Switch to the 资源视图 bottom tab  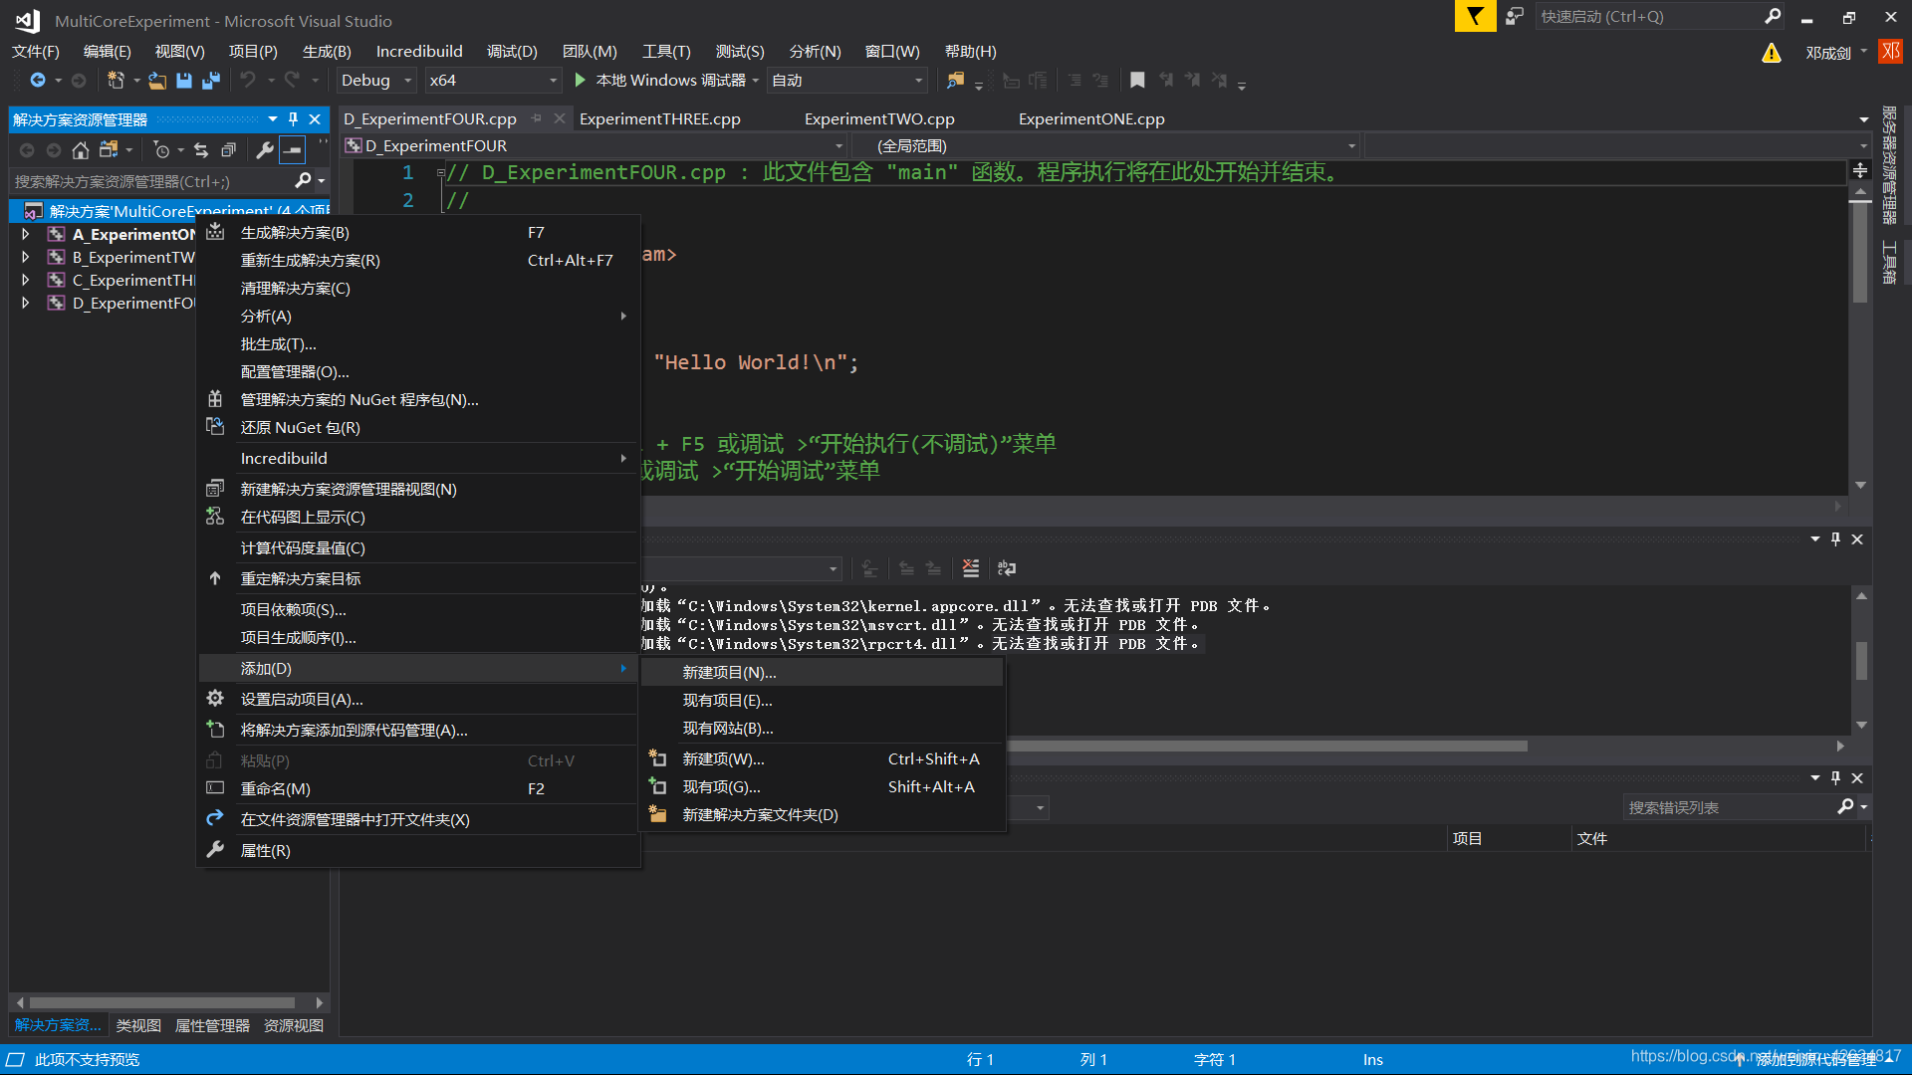(x=294, y=1026)
